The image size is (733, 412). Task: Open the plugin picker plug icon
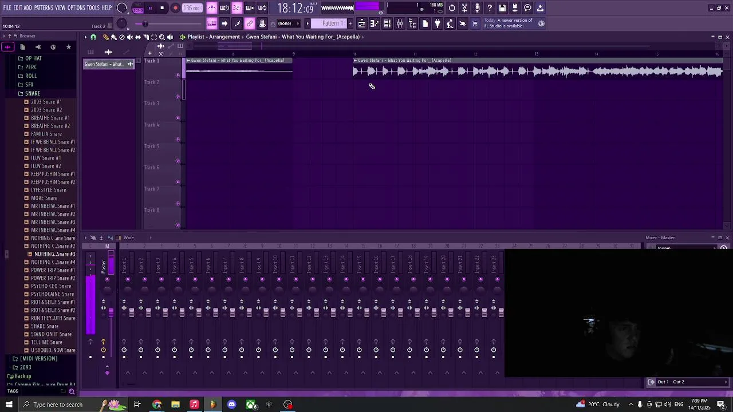click(438, 23)
